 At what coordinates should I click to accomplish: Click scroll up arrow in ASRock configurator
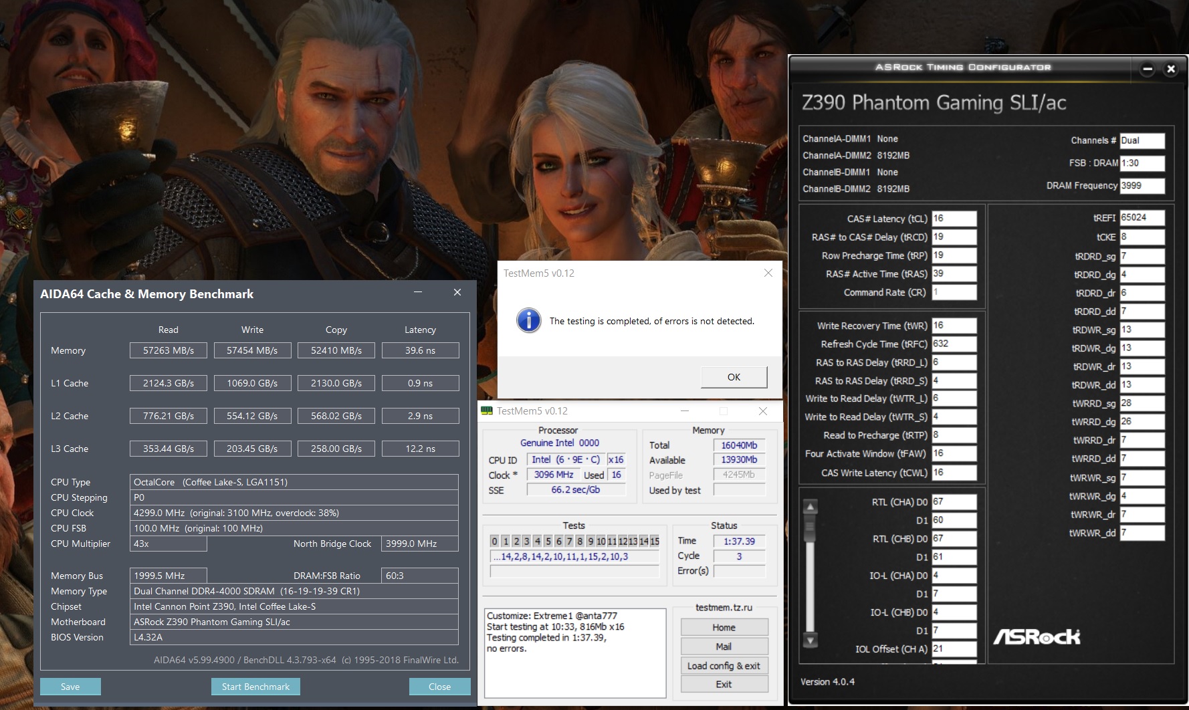(x=810, y=507)
